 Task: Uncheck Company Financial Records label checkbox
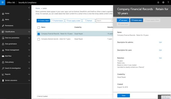pyautogui.click(x=39, y=34)
